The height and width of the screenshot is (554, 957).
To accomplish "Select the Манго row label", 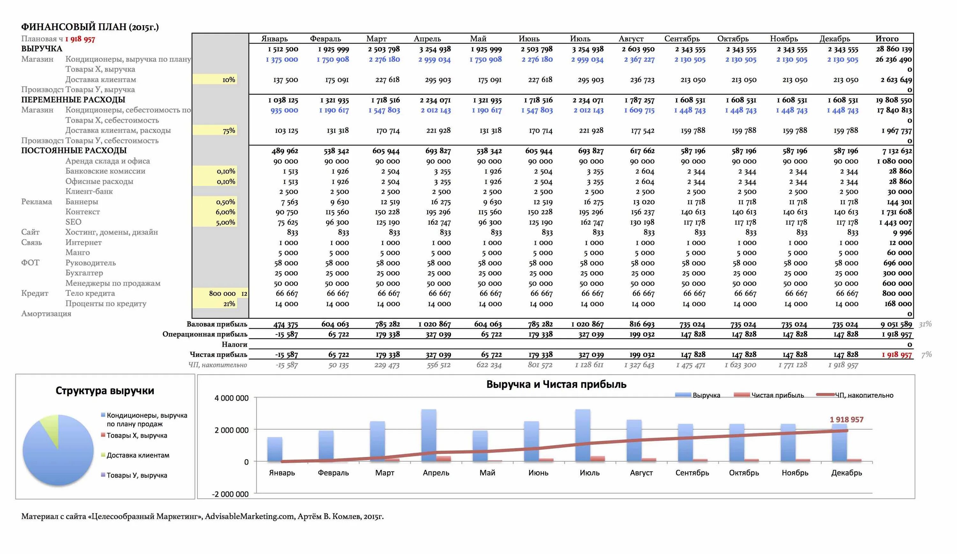I will pos(78,253).
